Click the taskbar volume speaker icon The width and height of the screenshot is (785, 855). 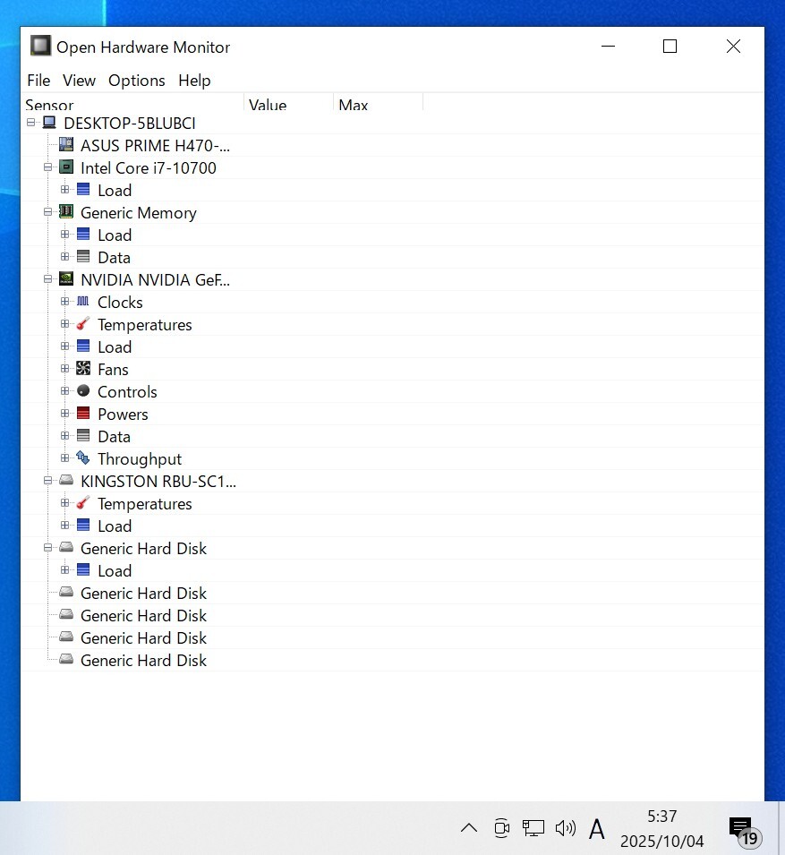pyautogui.click(x=566, y=828)
